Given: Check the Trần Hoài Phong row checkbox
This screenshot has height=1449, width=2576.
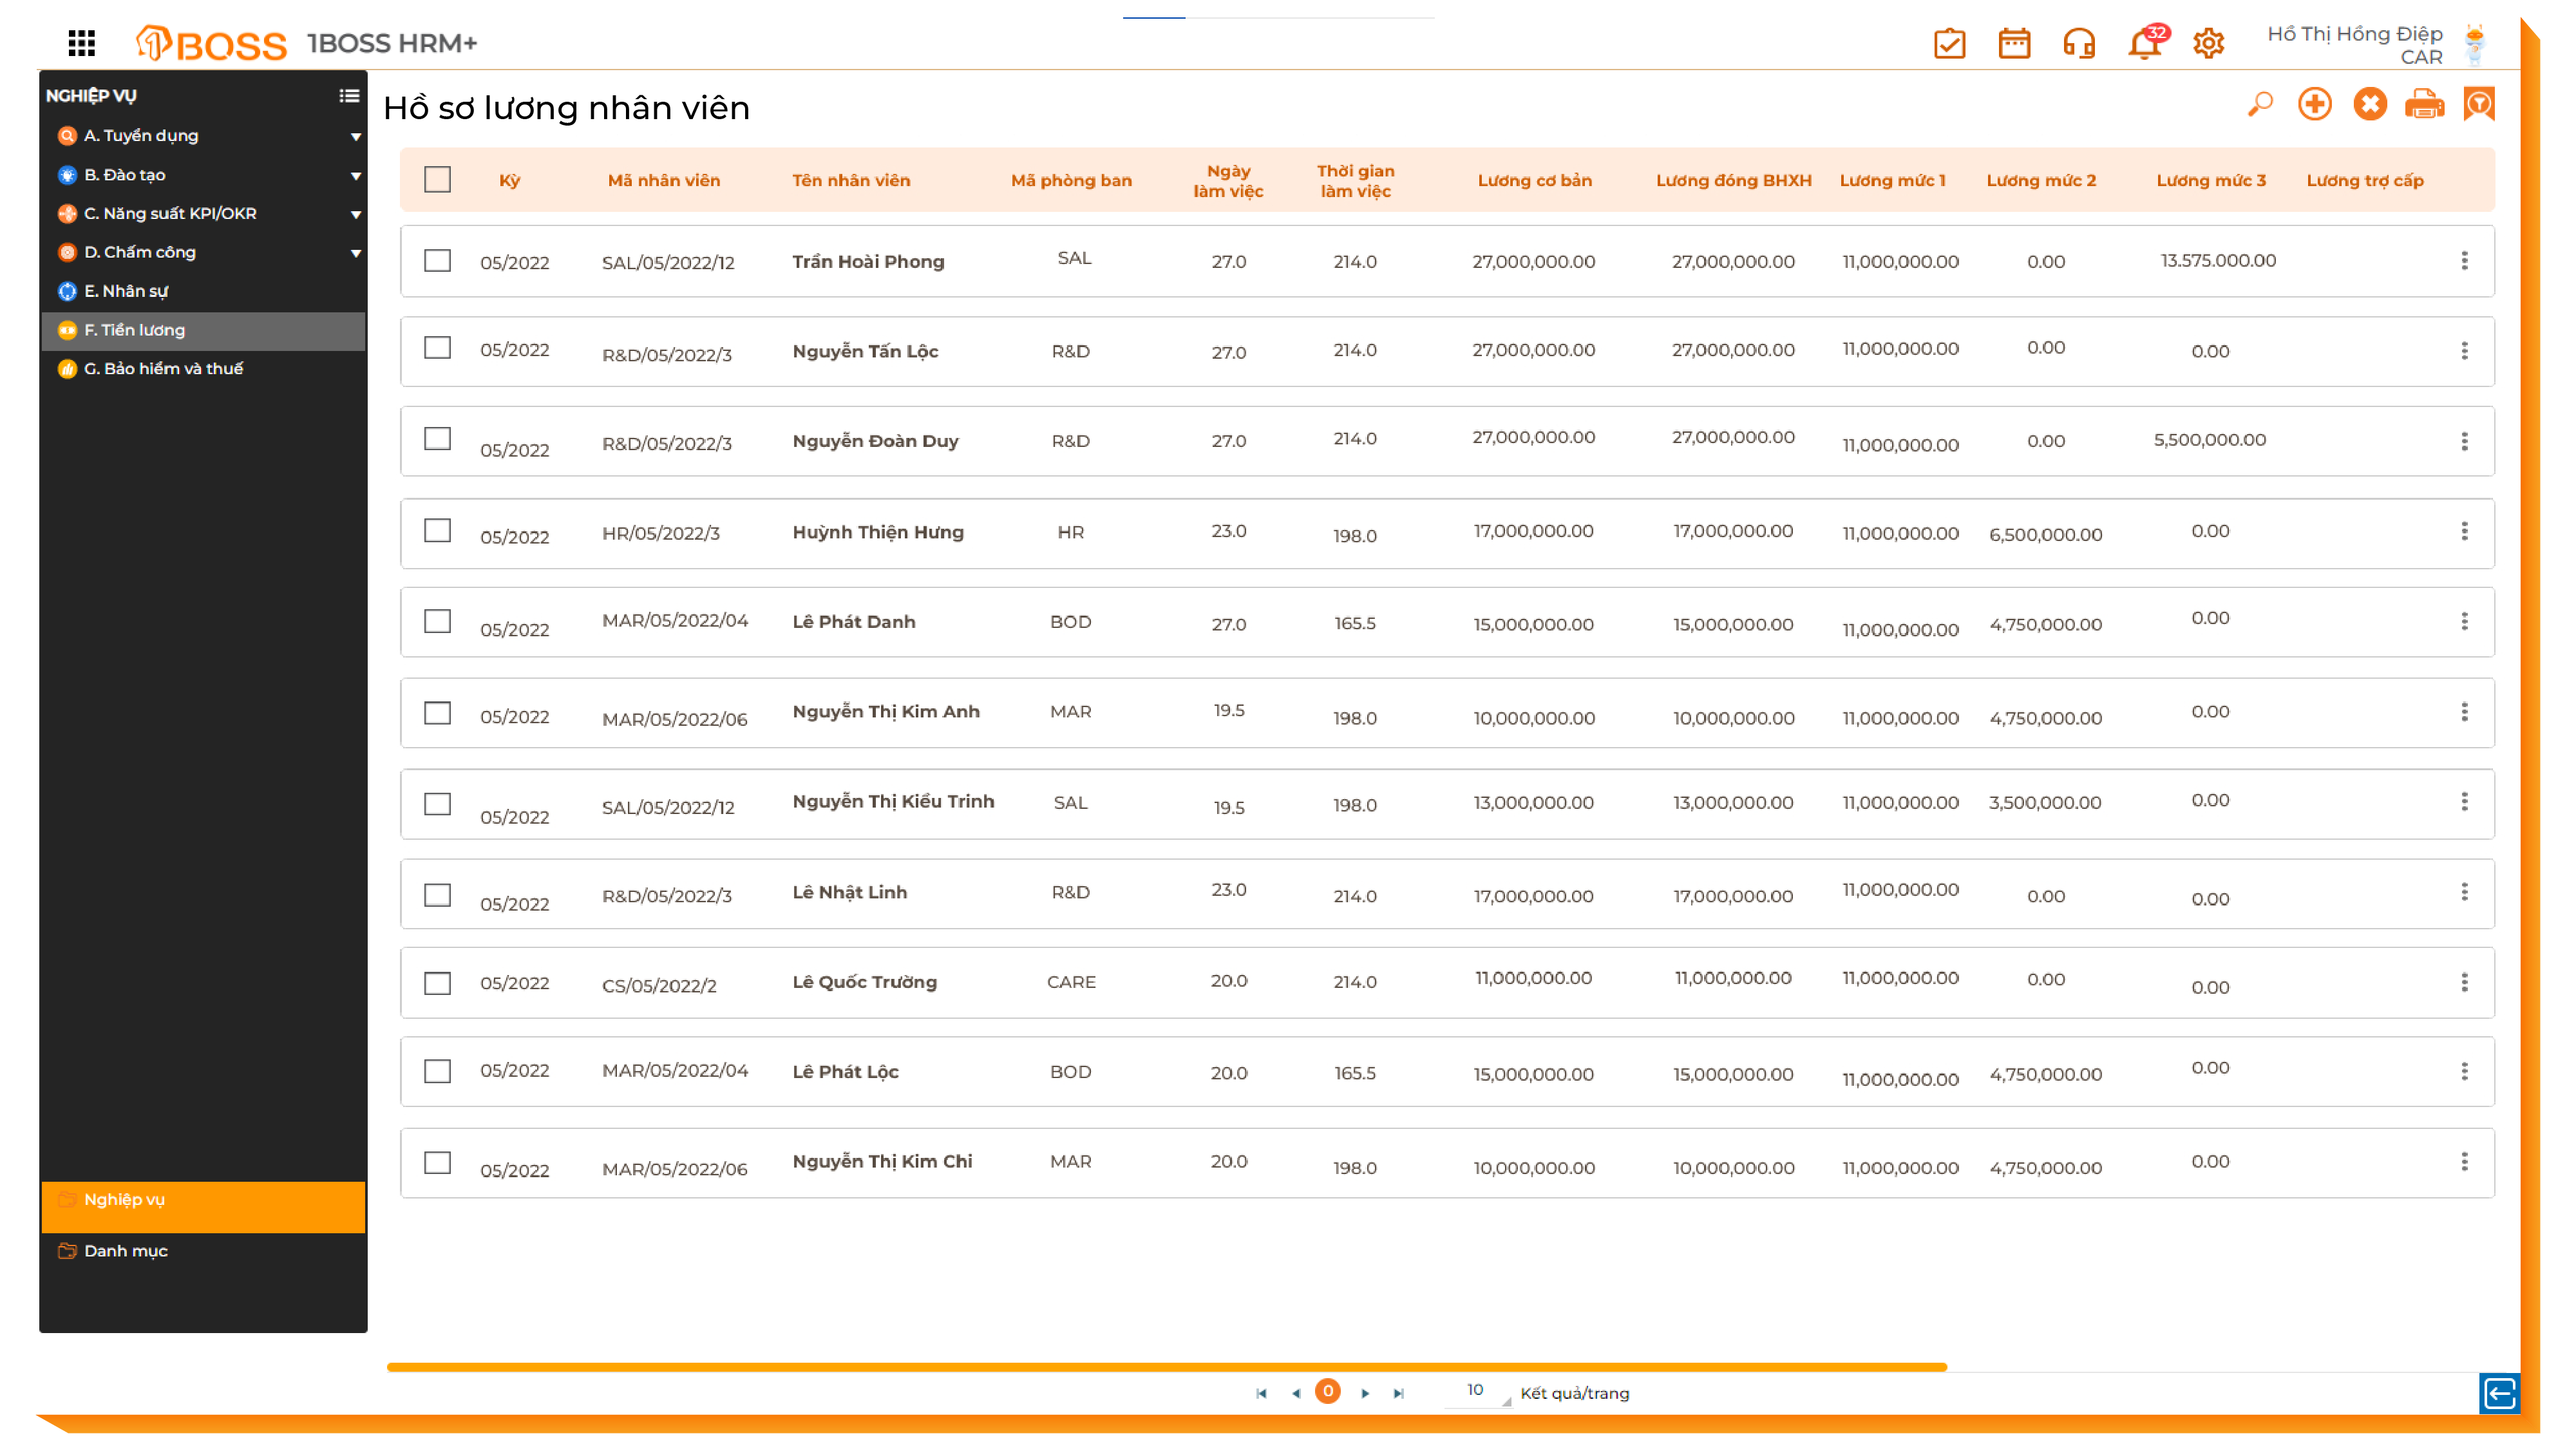Looking at the screenshot, I should click(437, 261).
